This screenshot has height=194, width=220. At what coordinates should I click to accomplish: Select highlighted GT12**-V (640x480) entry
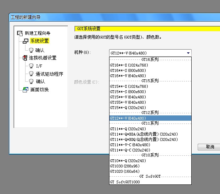[x=128, y=118]
